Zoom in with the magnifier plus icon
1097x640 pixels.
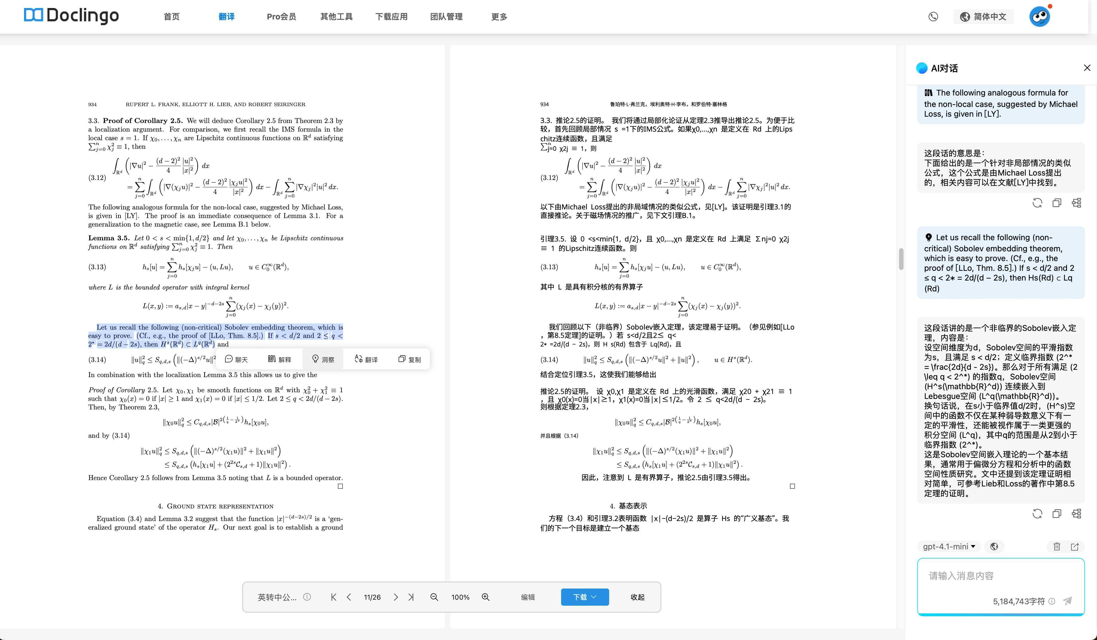(x=485, y=597)
